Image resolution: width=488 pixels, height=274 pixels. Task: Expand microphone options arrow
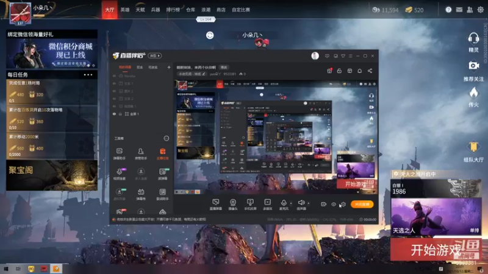pyautogui.click(x=291, y=203)
